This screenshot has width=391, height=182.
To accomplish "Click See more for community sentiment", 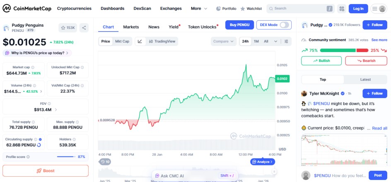I will click(x=379, y=40).
